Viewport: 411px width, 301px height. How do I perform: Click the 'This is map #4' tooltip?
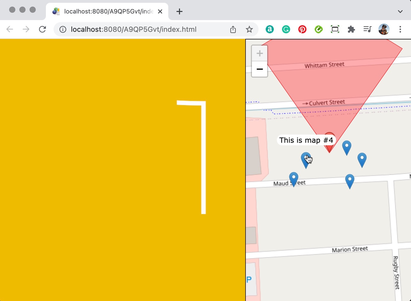pos(306,140)
